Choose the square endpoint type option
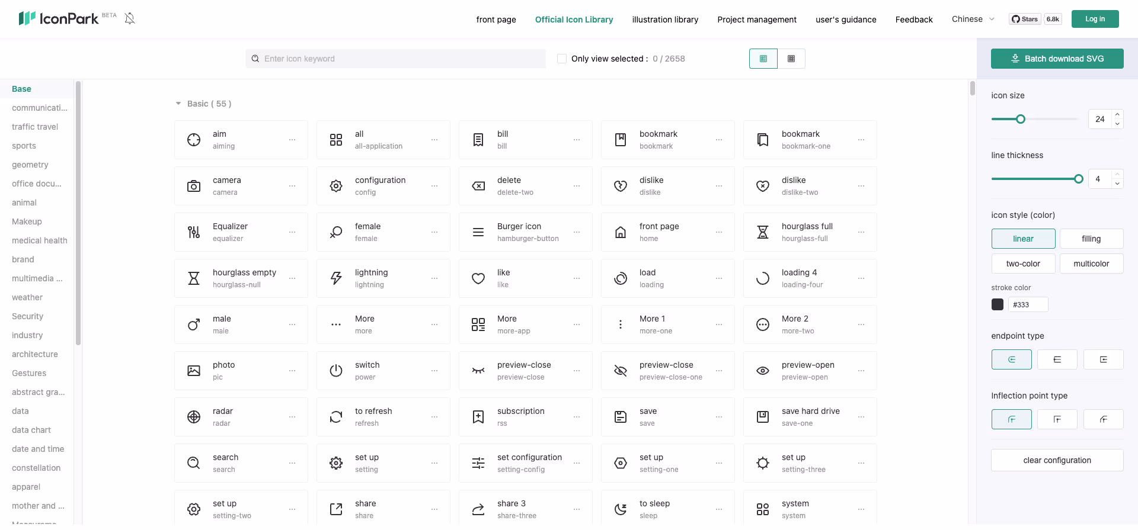 click(1103, 359)
